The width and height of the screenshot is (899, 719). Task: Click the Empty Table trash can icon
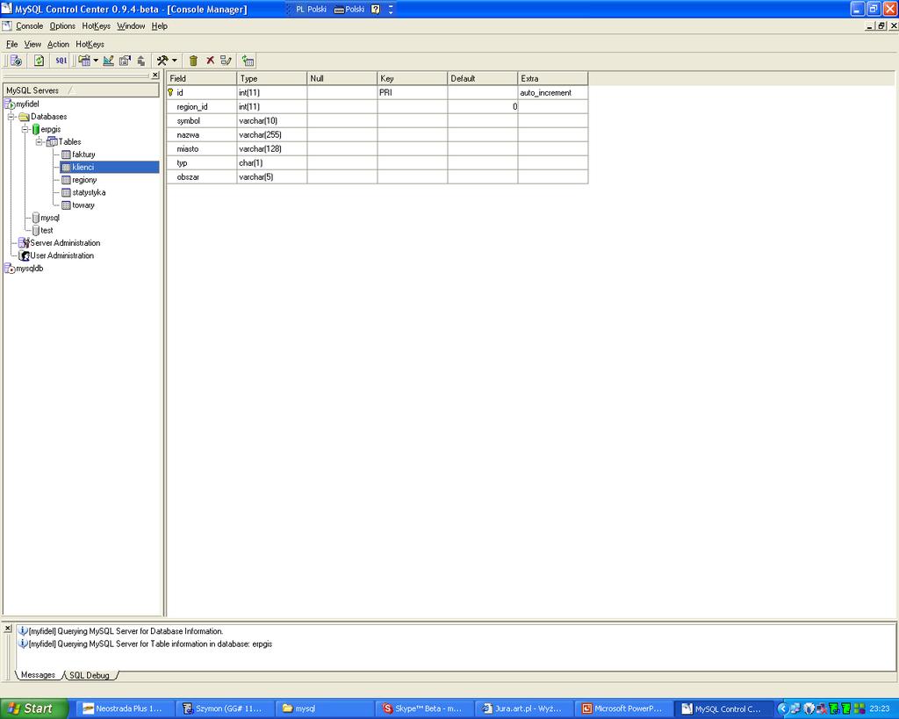pyautogui.click(x=193, y=61)
